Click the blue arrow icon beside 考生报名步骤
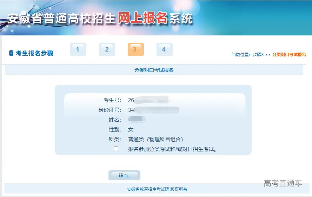 (x=11, y=53)
